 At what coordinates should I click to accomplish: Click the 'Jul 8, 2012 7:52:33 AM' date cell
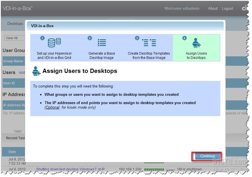(17, 161)
